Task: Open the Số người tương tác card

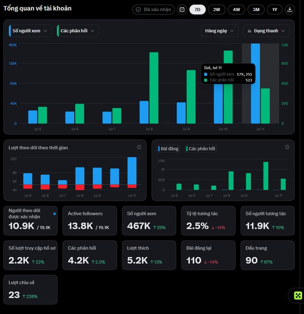Action: [x=268, y=220]
